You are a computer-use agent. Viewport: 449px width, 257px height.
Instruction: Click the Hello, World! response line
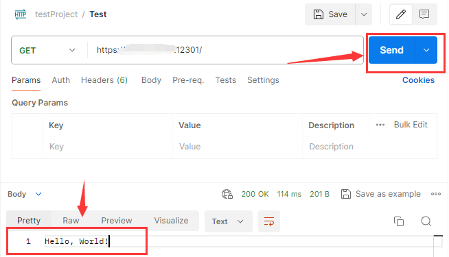coord(76,241)
